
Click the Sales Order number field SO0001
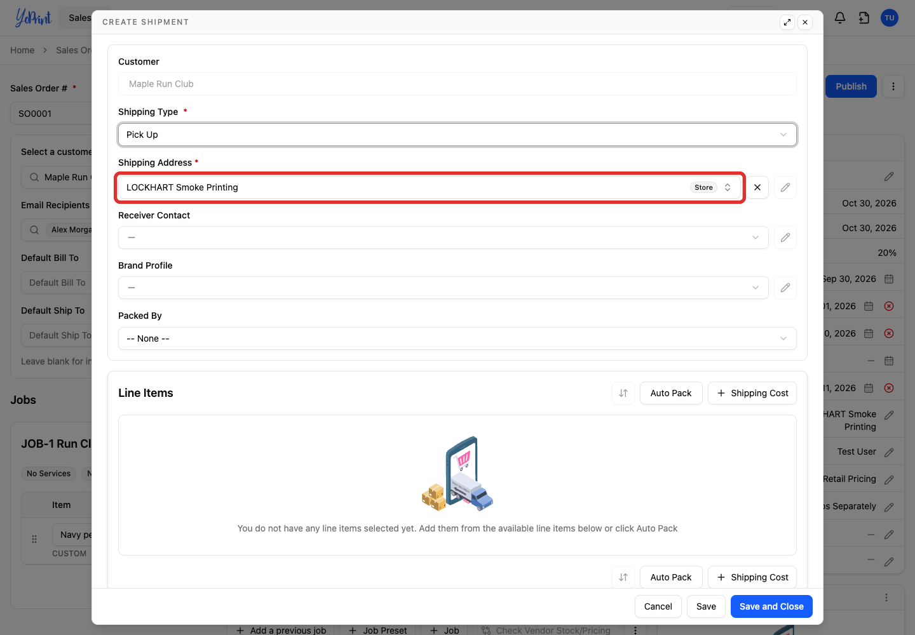coord(51,114)
